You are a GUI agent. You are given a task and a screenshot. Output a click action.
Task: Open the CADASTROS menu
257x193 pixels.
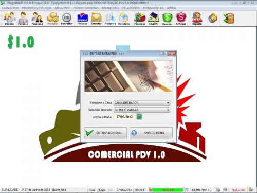pos(10,8)
